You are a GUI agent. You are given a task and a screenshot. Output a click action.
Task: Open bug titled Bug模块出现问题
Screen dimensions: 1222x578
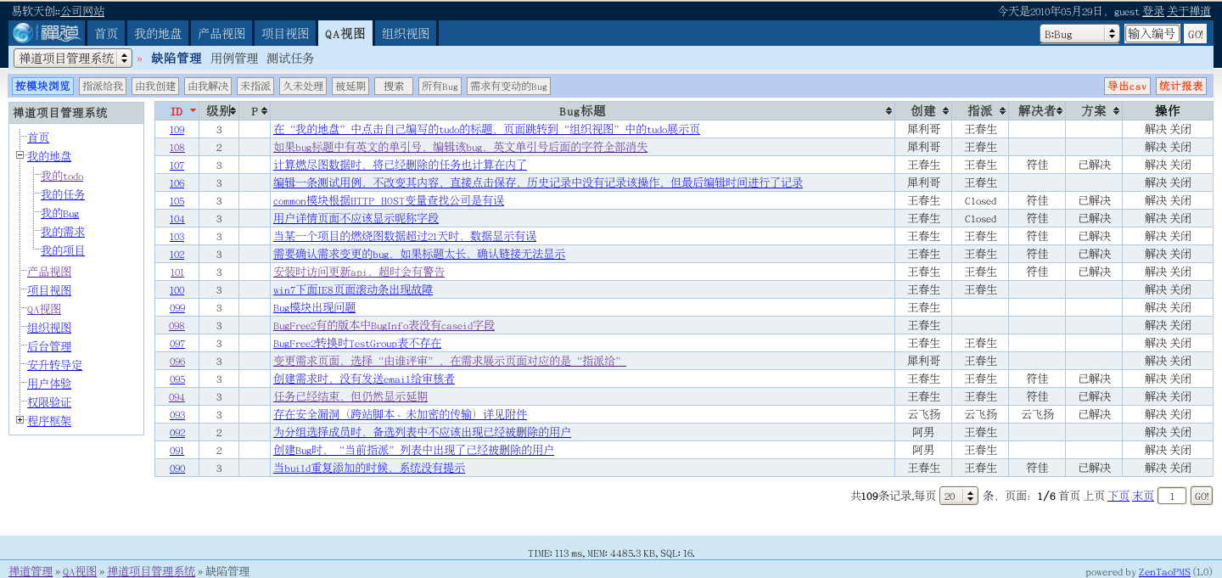point(314,308)
